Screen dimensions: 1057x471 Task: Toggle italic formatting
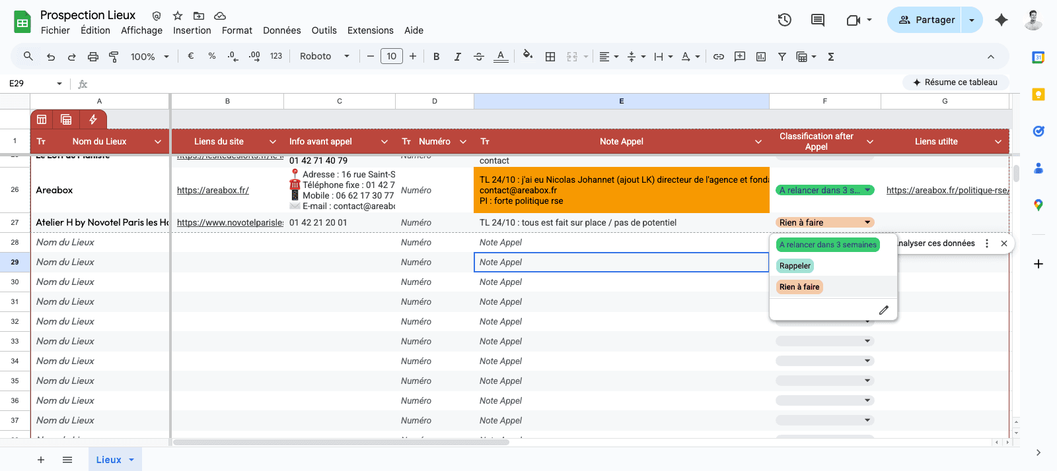[x=457, y=57]
